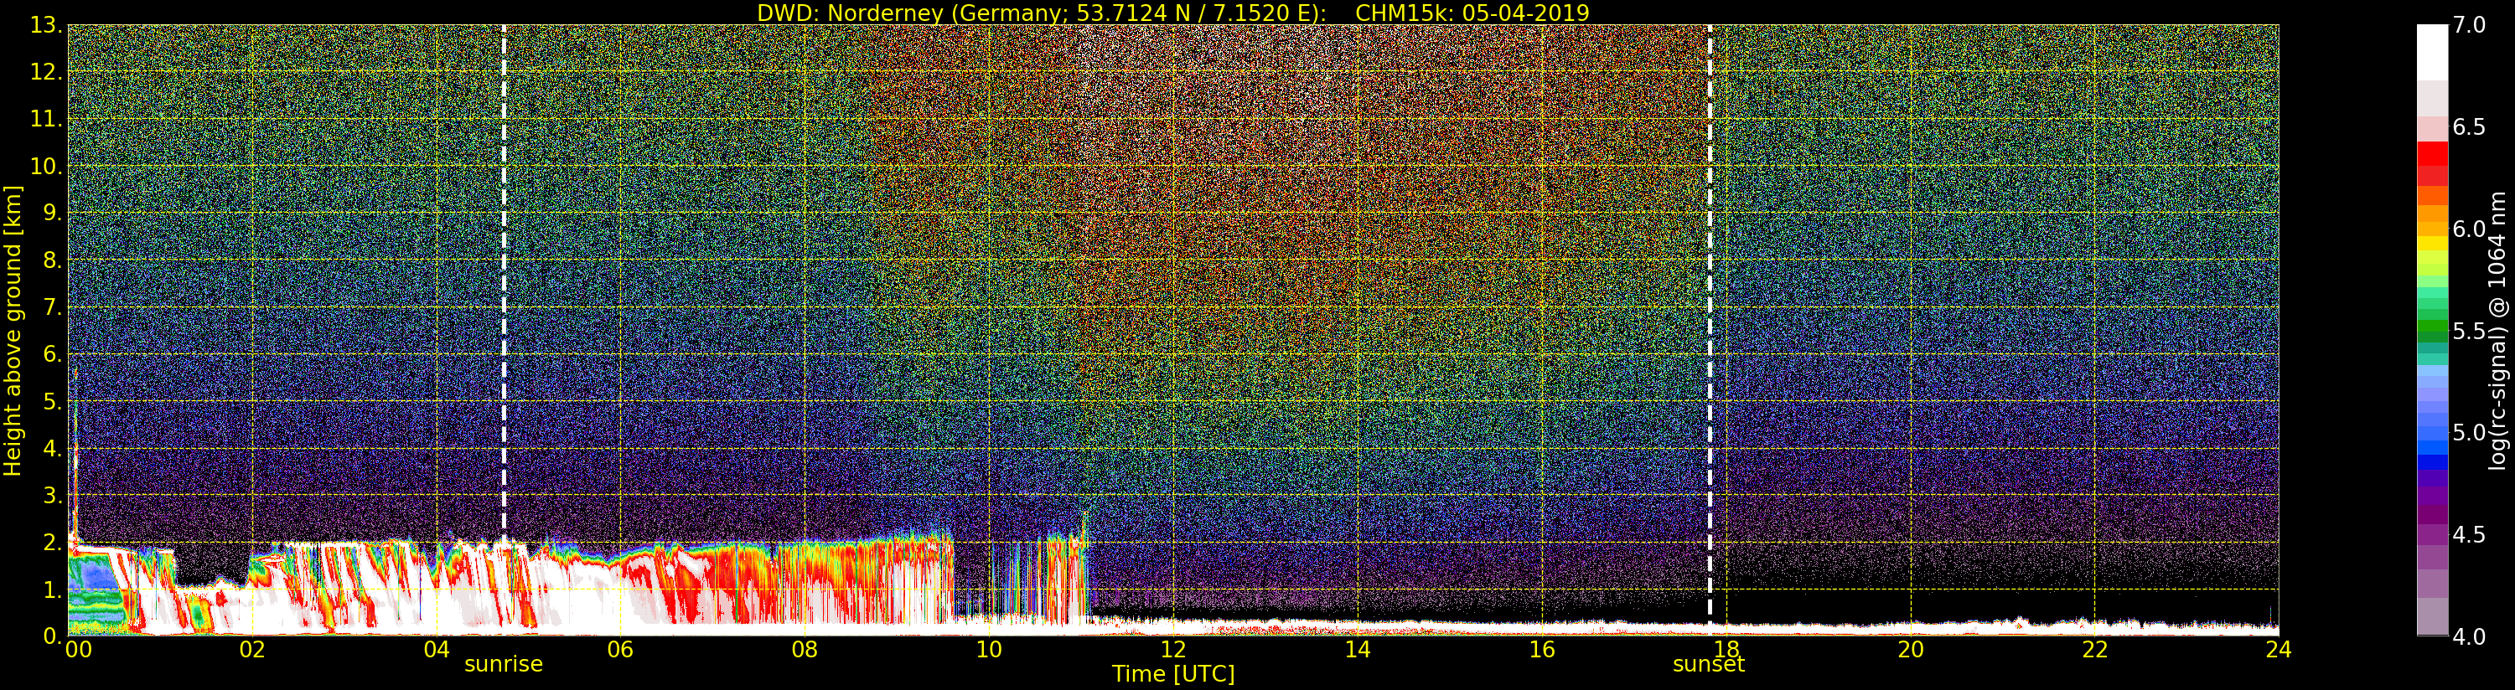Click the '18' time axis tick label
This screenshot has height=690, width=2515.
click(1726, 649)
